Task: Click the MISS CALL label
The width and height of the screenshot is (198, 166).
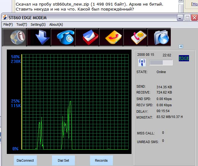Action: 146,133
